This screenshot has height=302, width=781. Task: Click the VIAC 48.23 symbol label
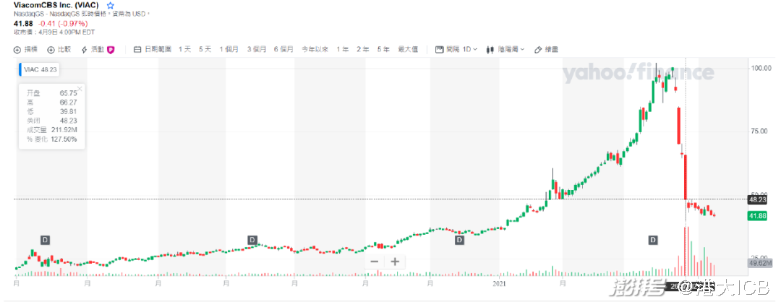(39, 70)
